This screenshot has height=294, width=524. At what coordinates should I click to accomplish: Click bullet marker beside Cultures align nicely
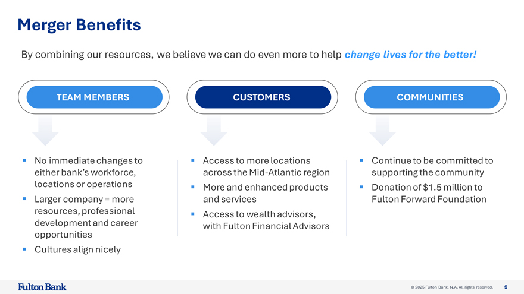(x=24, y=249)
